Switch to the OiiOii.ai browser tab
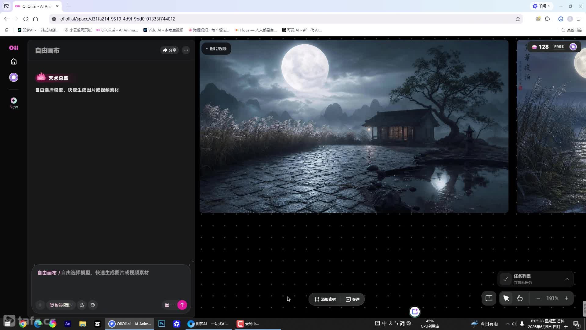 pos(37,6)
